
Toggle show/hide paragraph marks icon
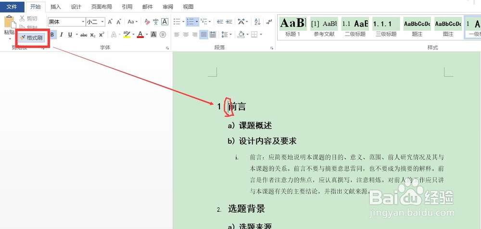(x=269, y=22)
